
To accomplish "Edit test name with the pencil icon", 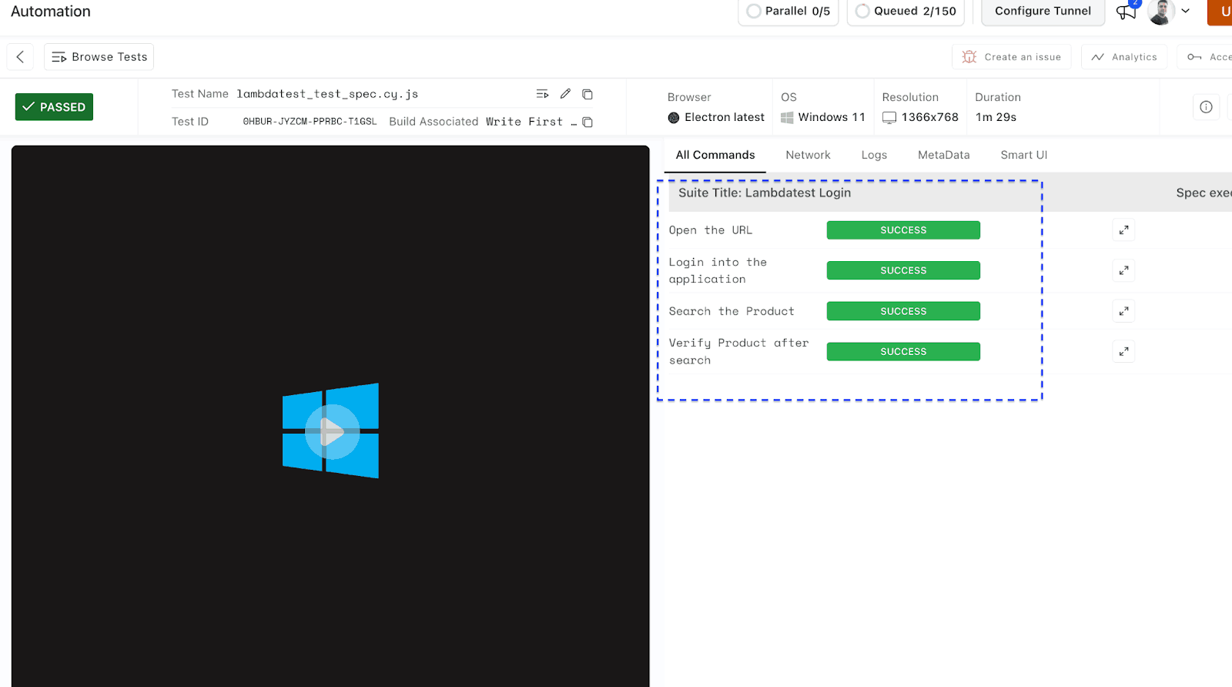I will 565,94.
